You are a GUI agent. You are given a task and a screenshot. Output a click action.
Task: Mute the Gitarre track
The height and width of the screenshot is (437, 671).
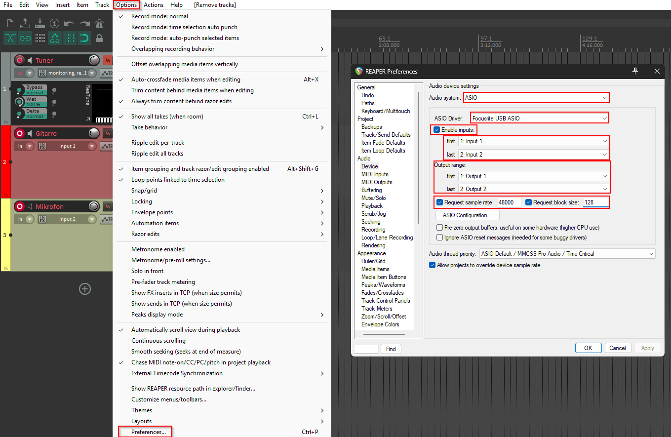[107, 133]
